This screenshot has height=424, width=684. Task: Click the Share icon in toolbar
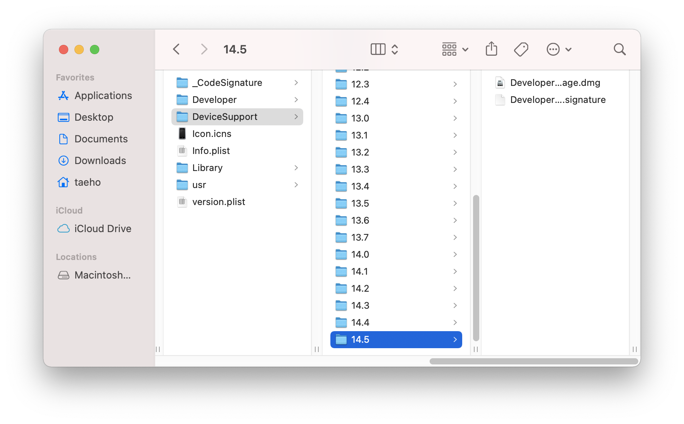coord(491,49)
